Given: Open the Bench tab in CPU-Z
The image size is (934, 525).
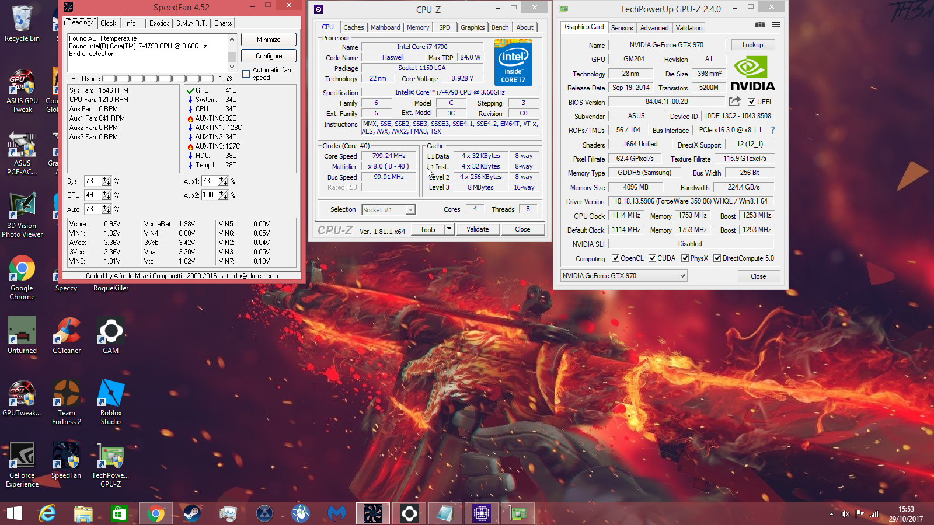Looking at the screenshot, I should (500, 27).
